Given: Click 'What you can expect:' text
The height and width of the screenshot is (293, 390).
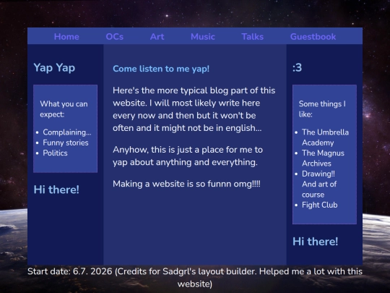Looking at the screenshot, I should click(64, 109).
